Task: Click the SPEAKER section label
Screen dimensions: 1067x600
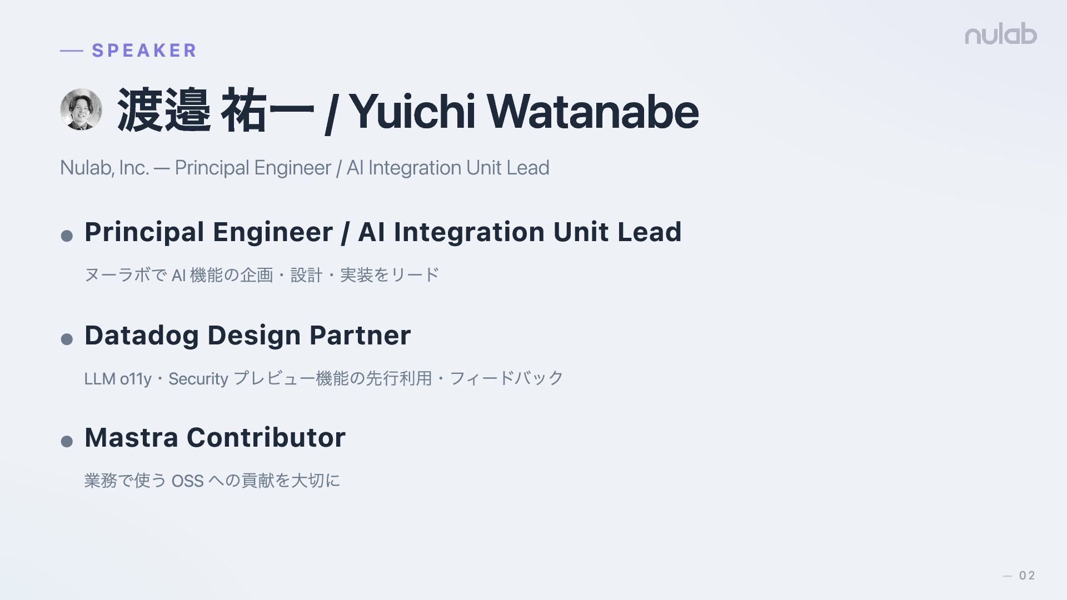Action: tap(144, 51)
